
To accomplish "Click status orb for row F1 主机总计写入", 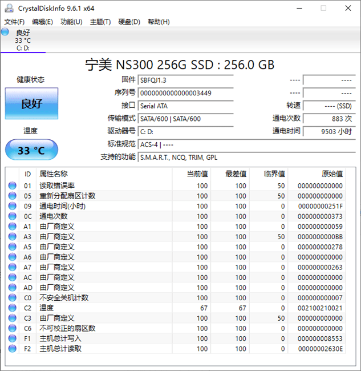I will tap(13, 338).
